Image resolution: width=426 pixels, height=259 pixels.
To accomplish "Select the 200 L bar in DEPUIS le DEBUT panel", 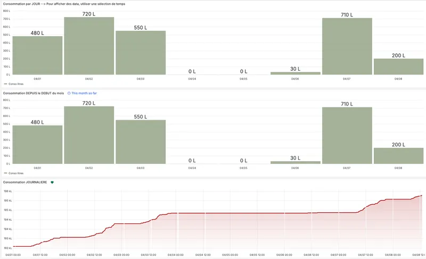I will [398, 156].
